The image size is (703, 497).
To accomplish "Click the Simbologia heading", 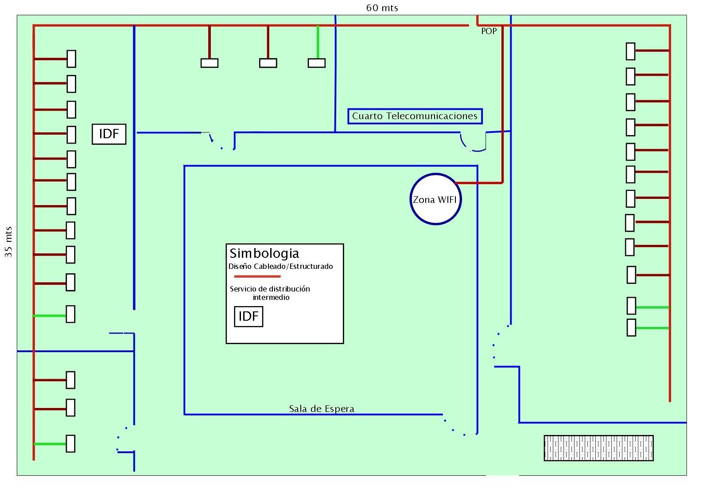I will click(264, 253).
